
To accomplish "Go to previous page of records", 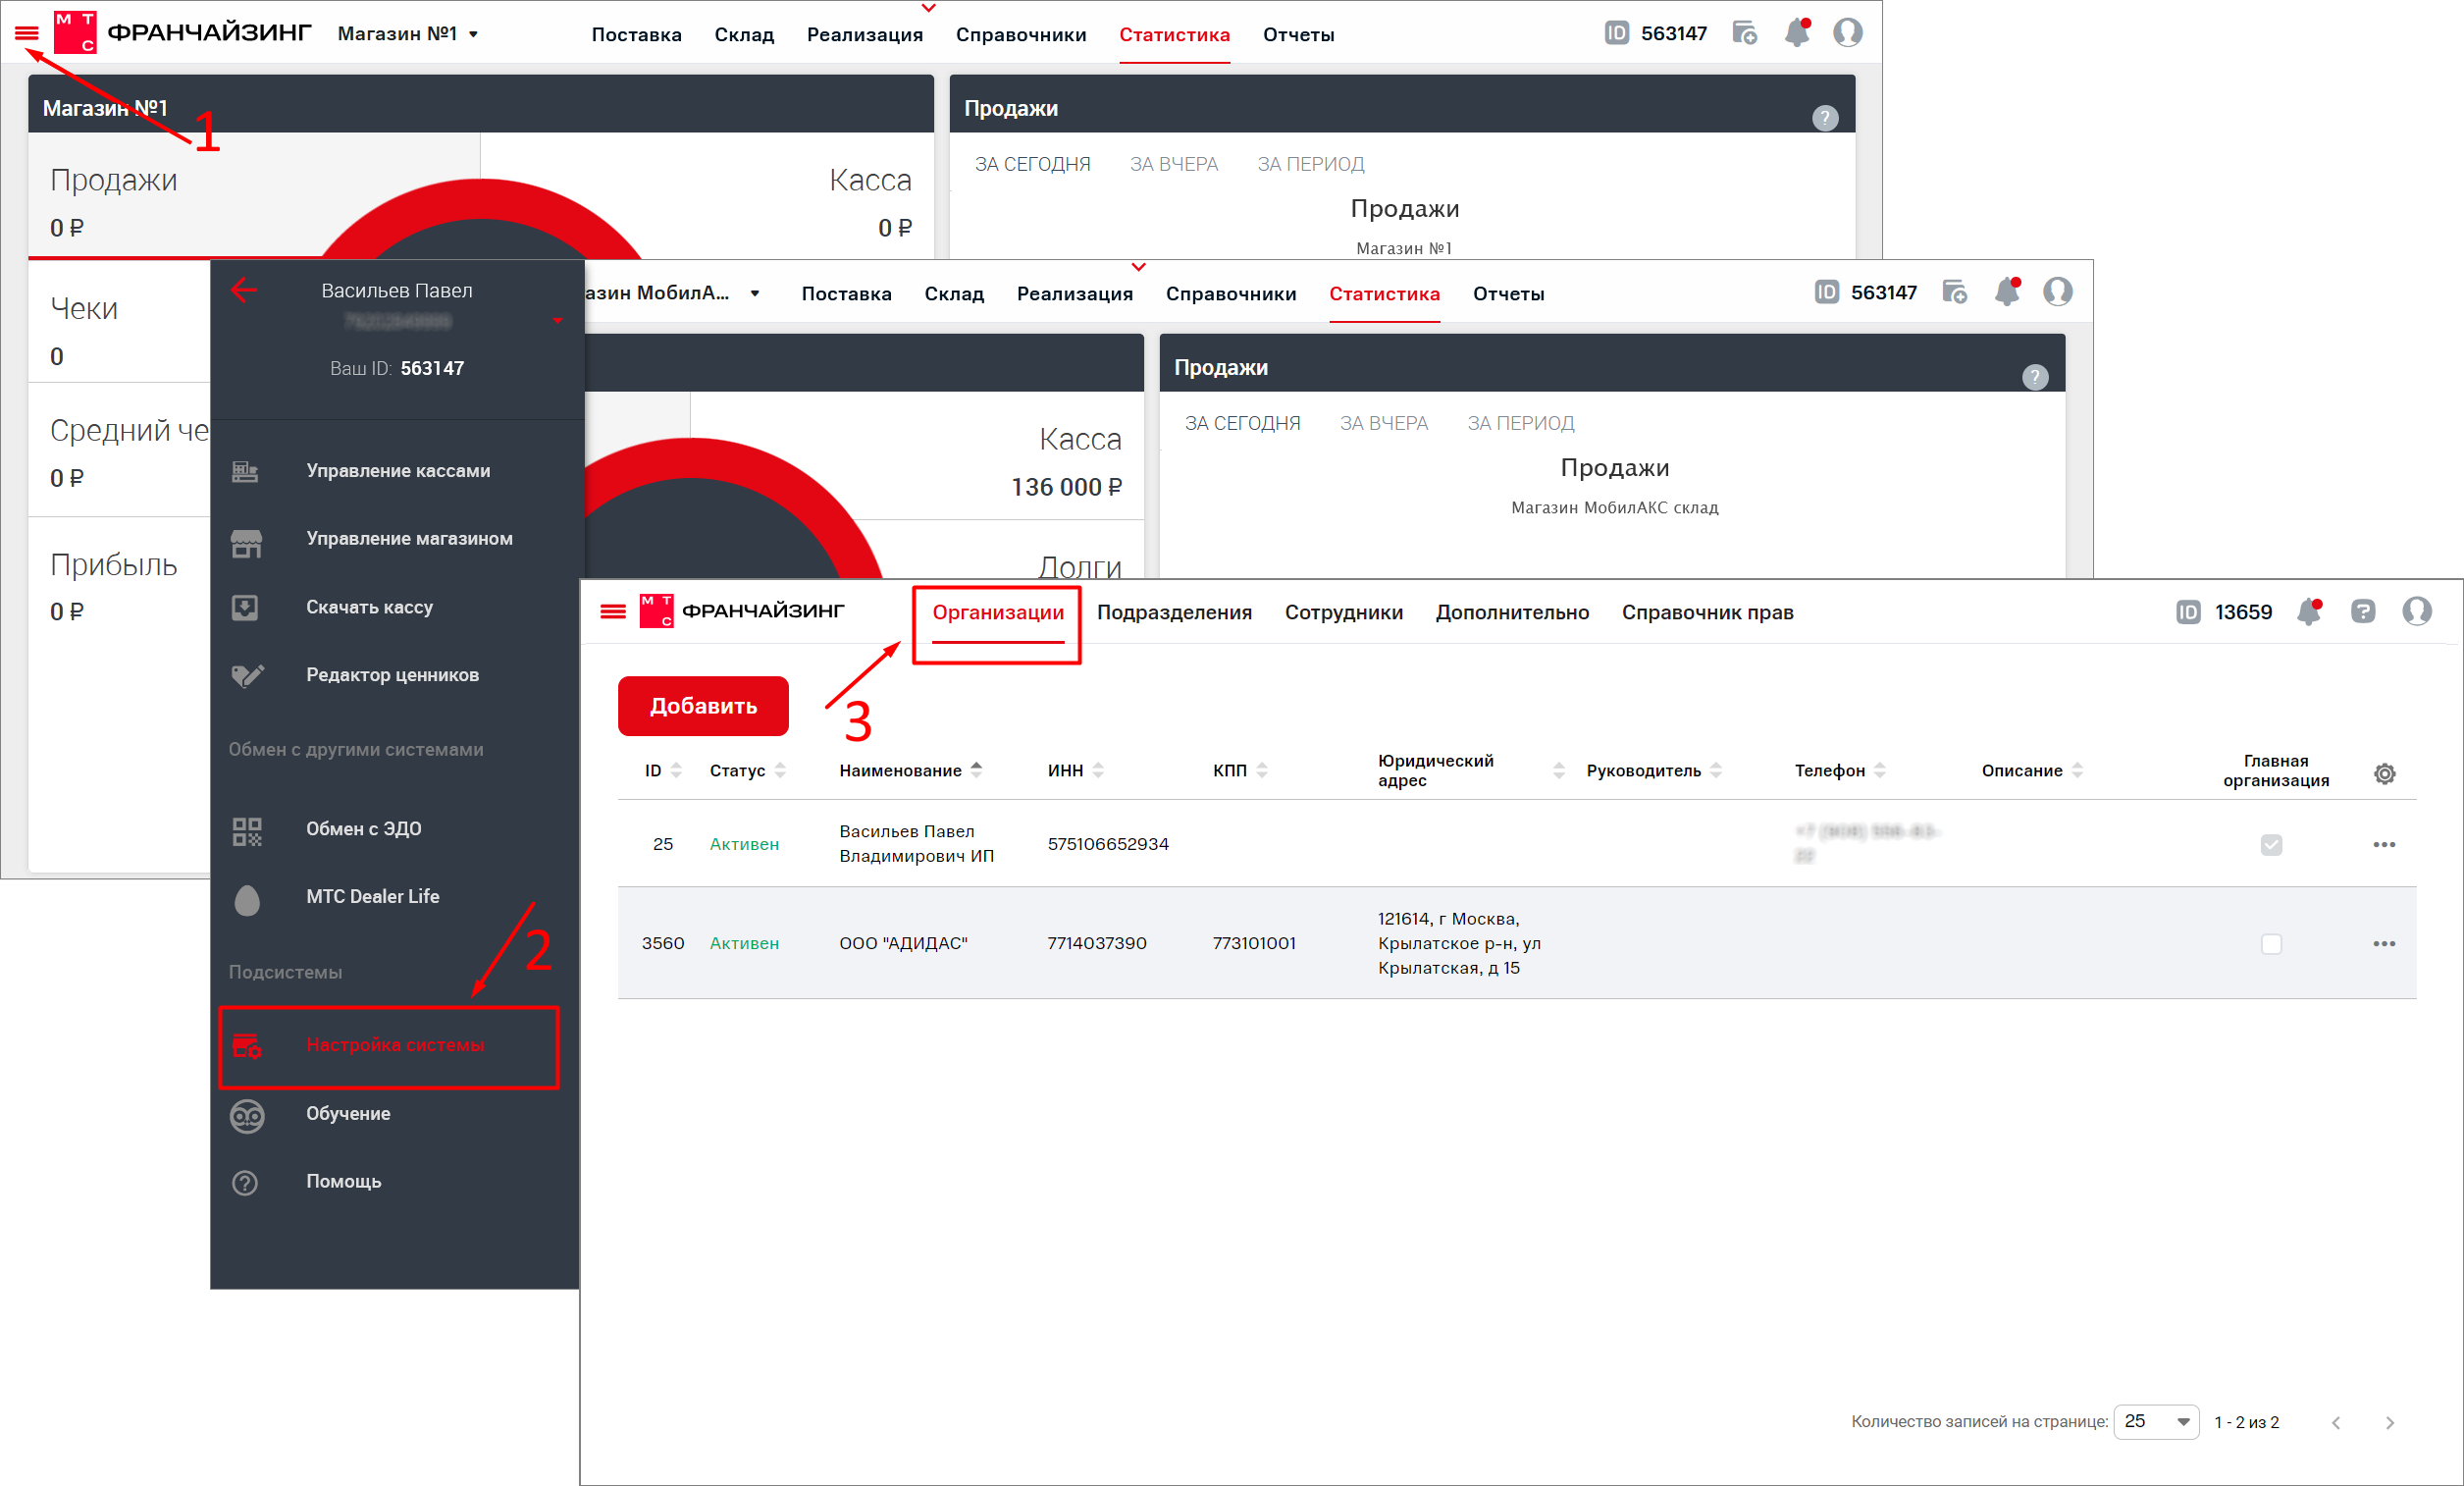I will 2336,1423.
